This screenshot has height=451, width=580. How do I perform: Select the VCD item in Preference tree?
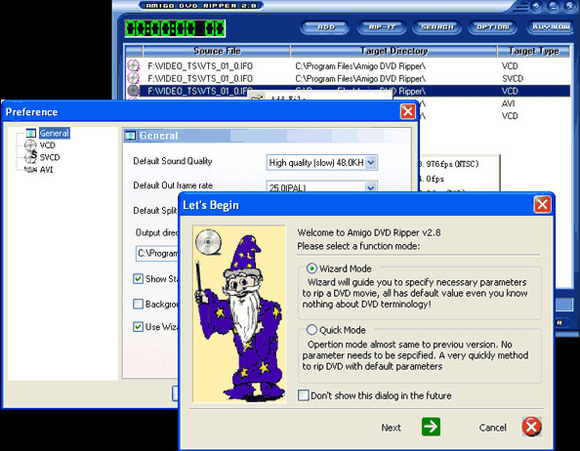point(47,145)
